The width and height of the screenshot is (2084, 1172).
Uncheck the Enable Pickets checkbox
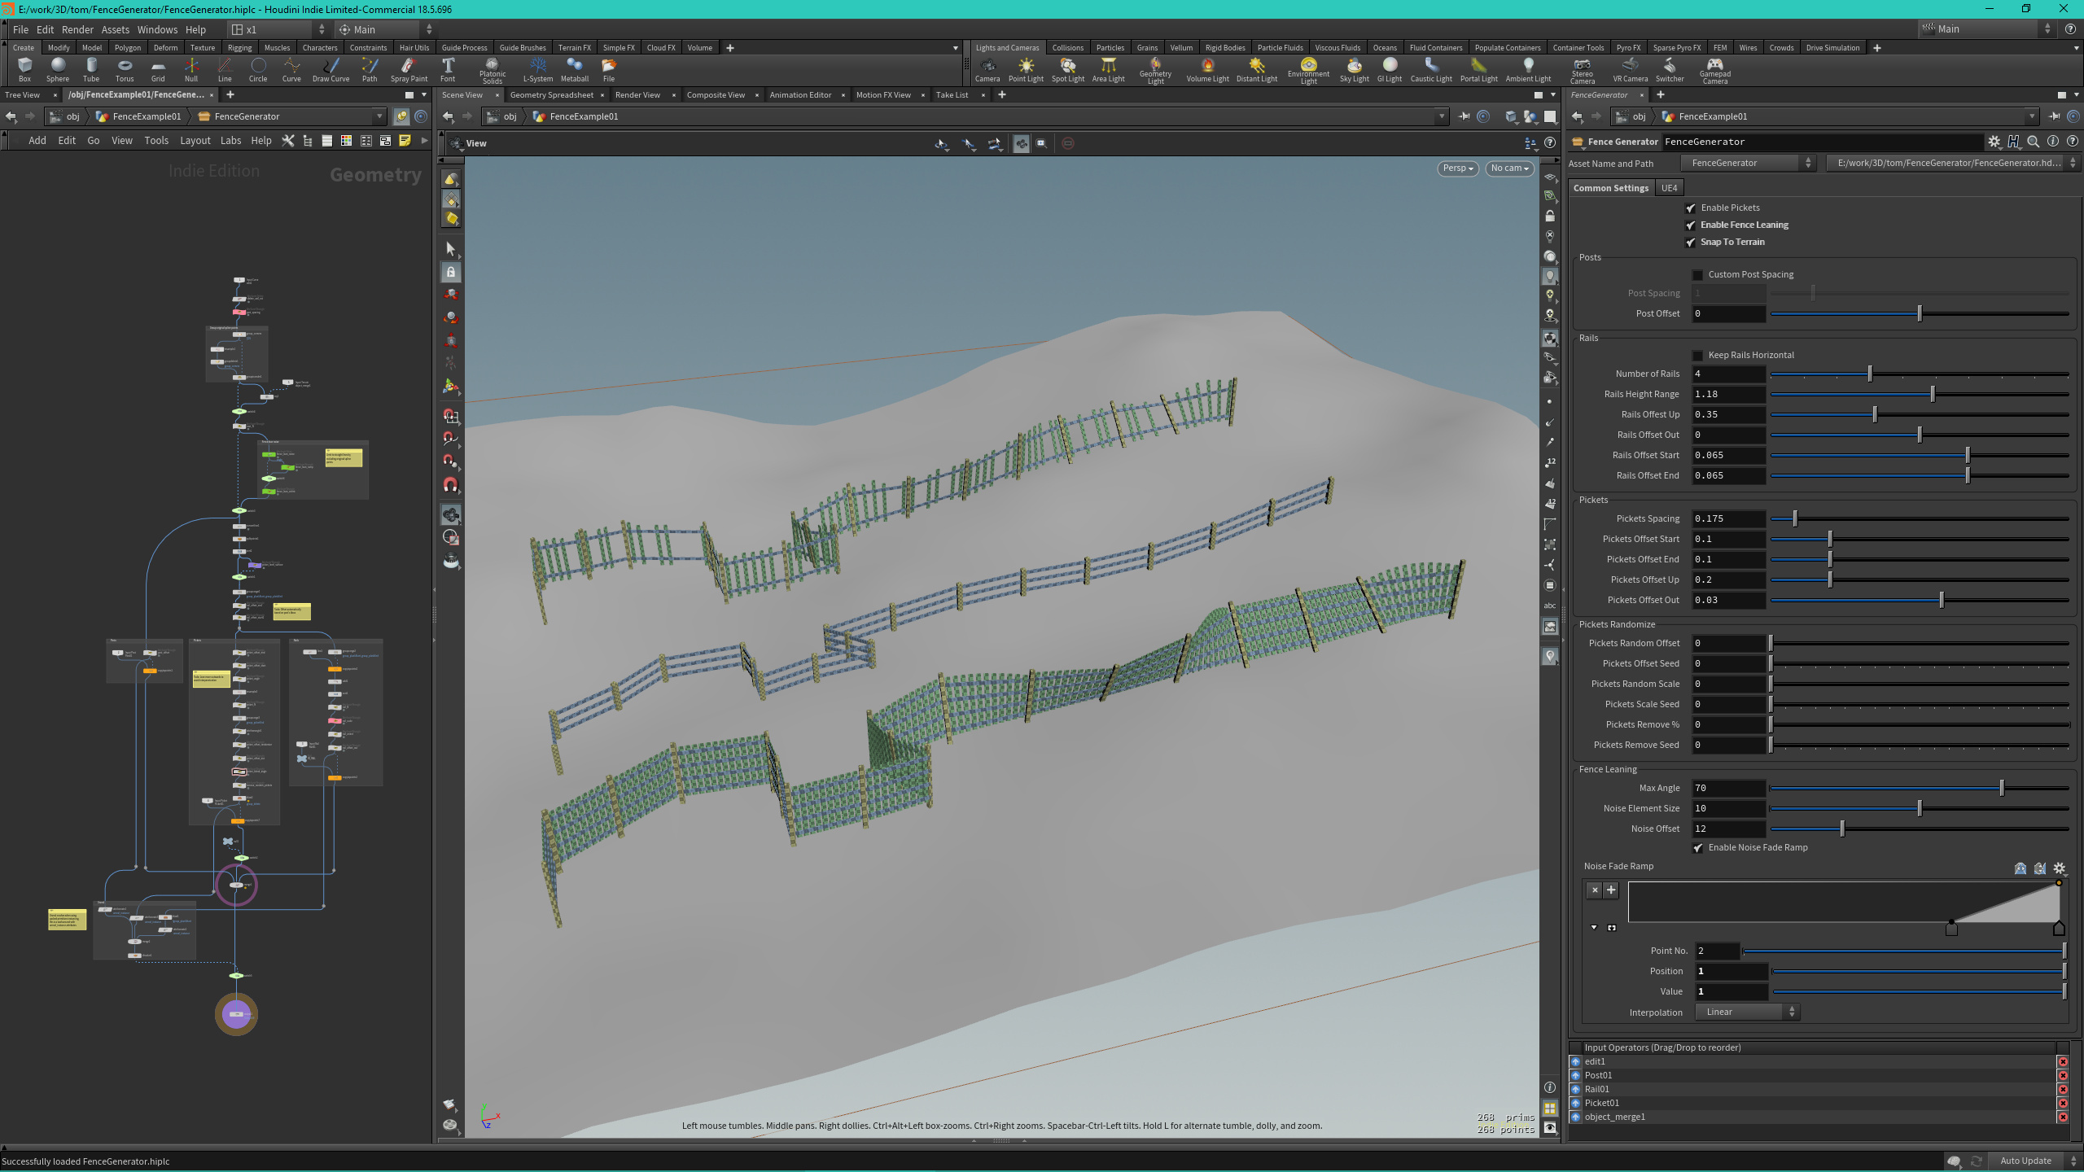[1692, 208]
